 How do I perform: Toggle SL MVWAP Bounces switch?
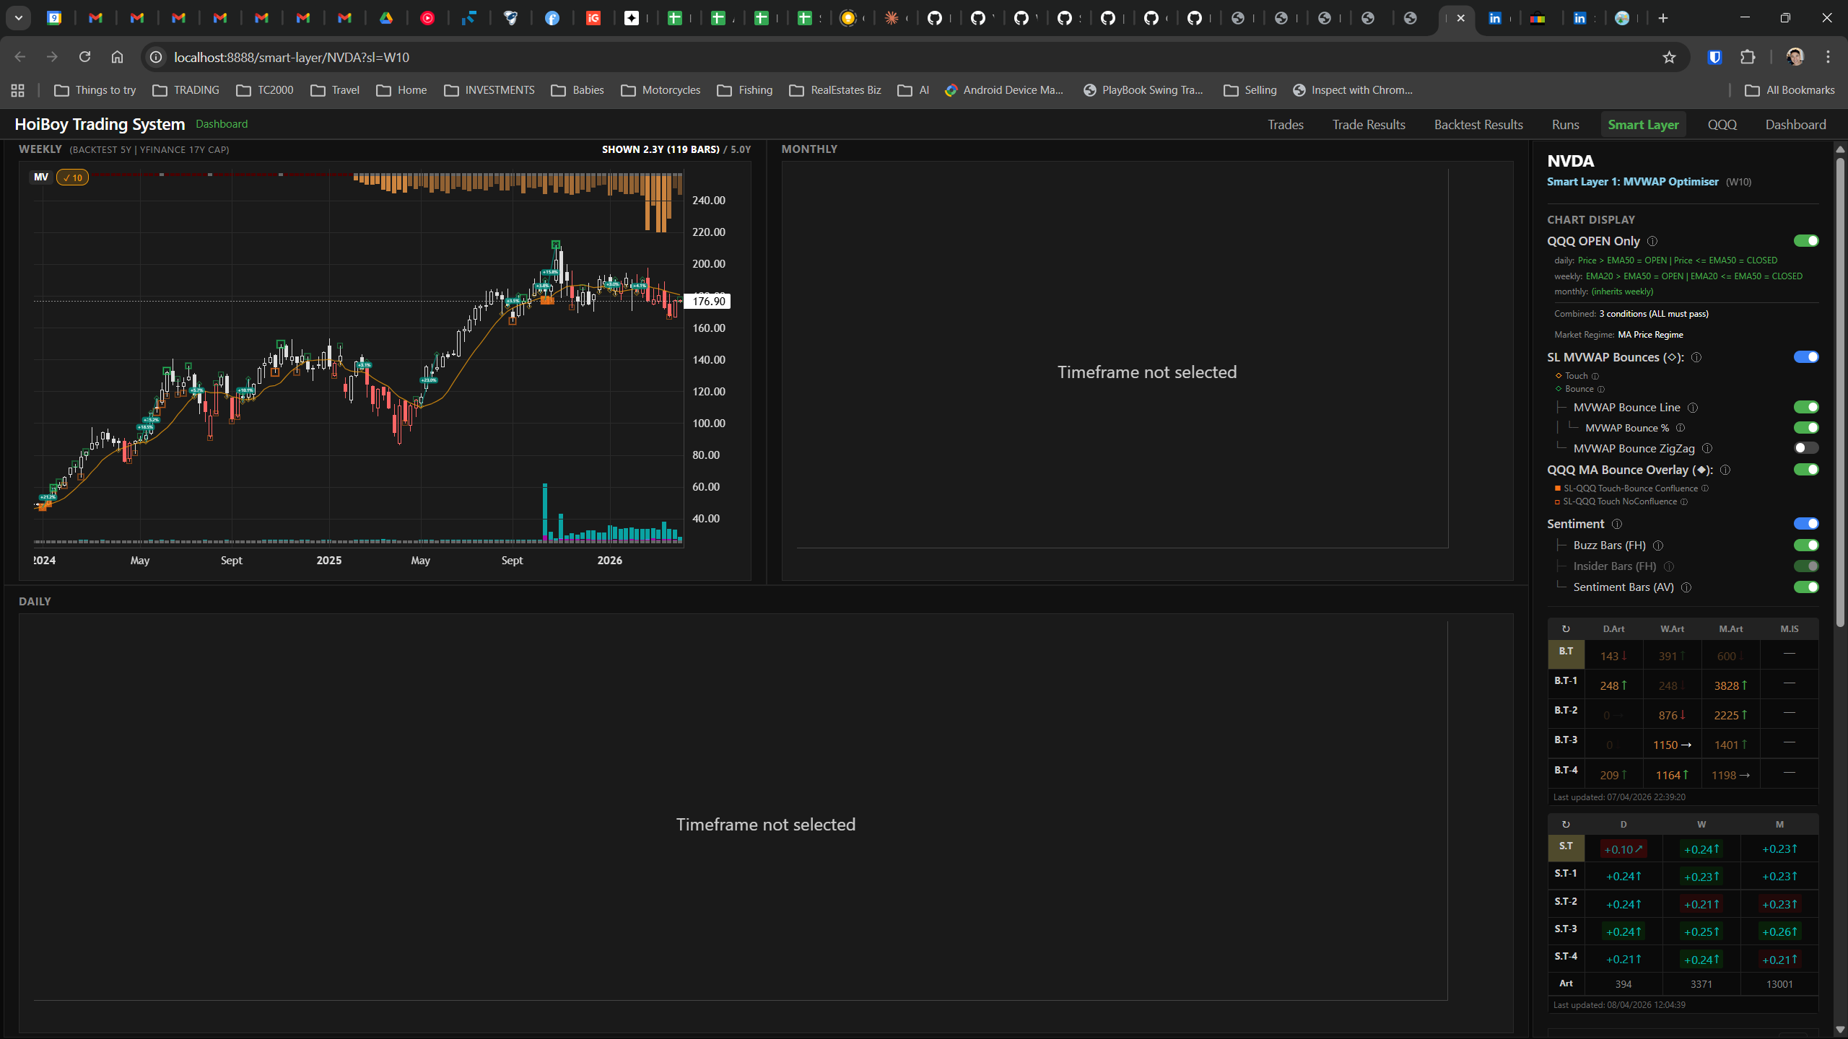tap(1806, 357)
